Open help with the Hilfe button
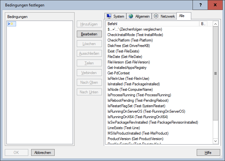This screenshot has width=225, height=161. [208, 152]
